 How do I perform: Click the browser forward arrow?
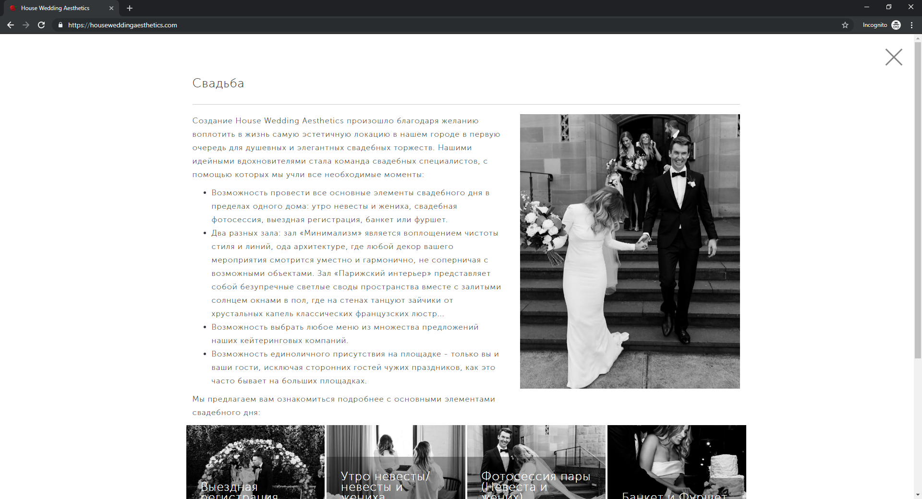[26, 25]
